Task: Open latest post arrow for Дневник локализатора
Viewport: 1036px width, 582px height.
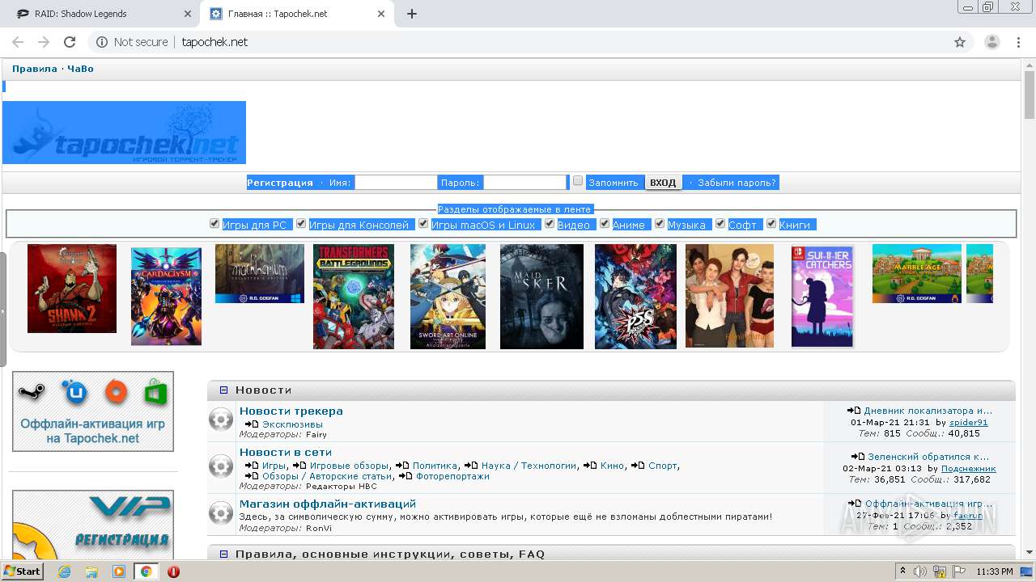Action: 854,411
